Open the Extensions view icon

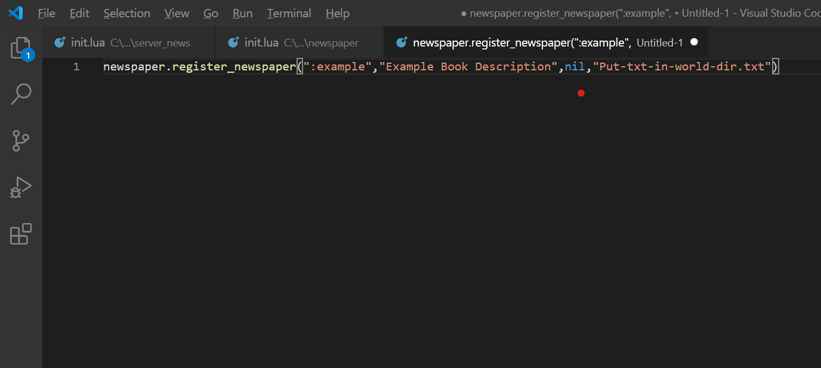click(21, 234)
